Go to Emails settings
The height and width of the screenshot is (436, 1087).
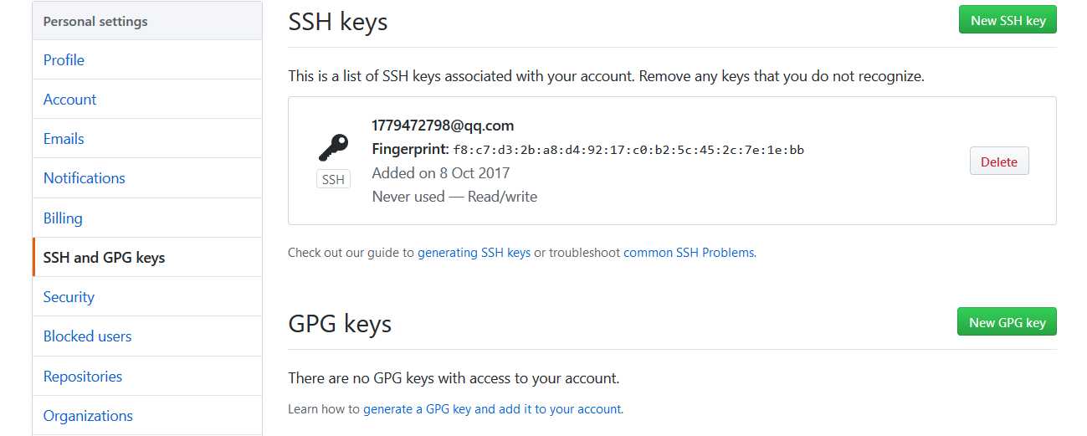click(x=64, y=138)
